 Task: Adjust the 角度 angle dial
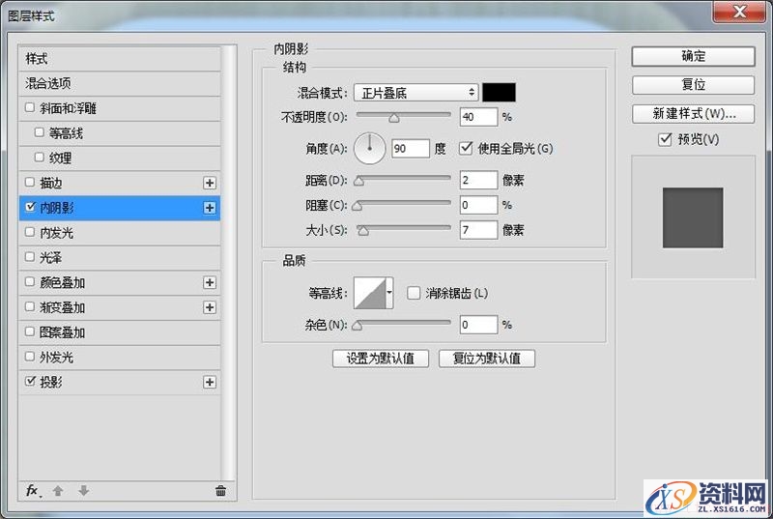pyautogui.click(x=370, y=149)
